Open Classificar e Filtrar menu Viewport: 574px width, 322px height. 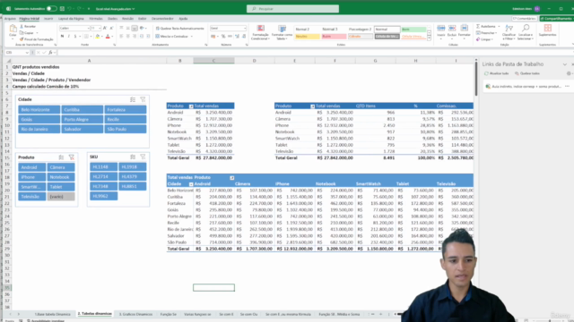[509, 32]
